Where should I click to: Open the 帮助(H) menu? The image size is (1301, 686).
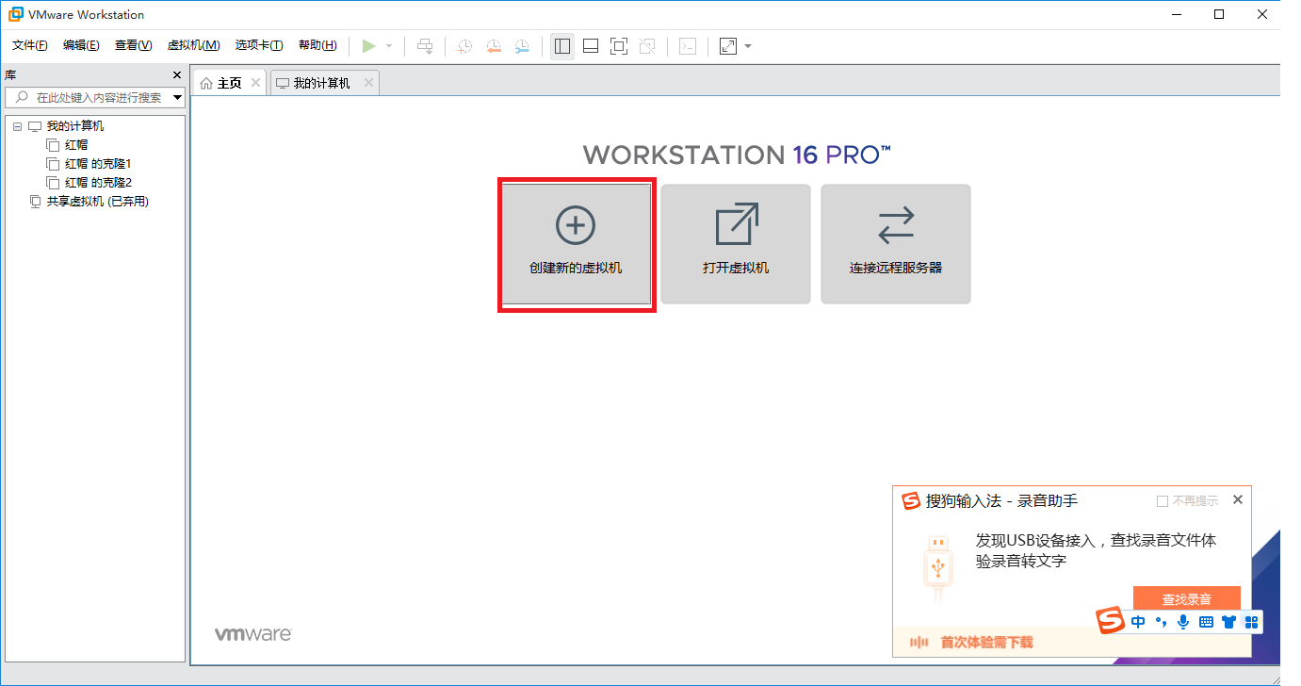[317, 45]
